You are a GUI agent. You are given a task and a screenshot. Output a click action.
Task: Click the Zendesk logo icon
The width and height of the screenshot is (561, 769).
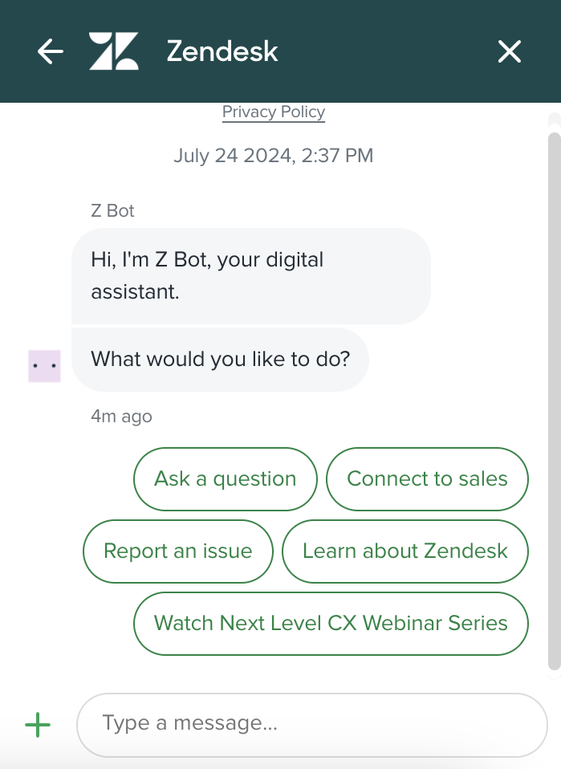(115, 51)
